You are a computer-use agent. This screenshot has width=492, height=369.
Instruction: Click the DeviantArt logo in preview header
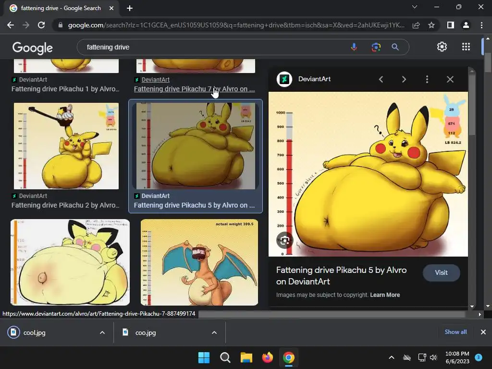pyautogui.click(x=284, y=79)
